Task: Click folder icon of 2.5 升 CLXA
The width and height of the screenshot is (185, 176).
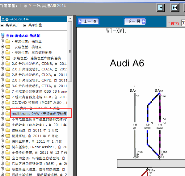Action: coord(8,74)
